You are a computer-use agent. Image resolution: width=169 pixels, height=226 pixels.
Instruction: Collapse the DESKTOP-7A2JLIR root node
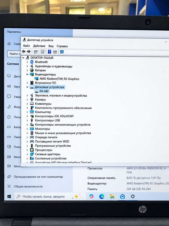[23, 58]
